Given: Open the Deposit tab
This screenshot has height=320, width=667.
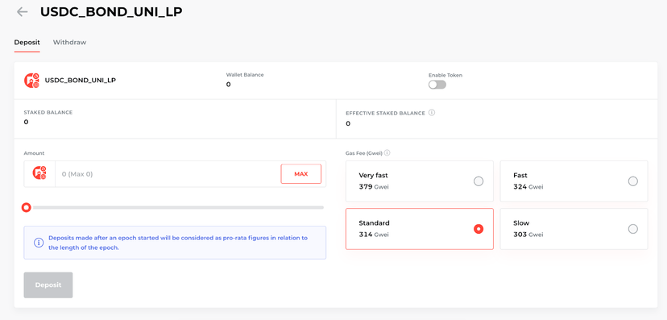Looking at the screenshot, I should (x=27, y=42).
